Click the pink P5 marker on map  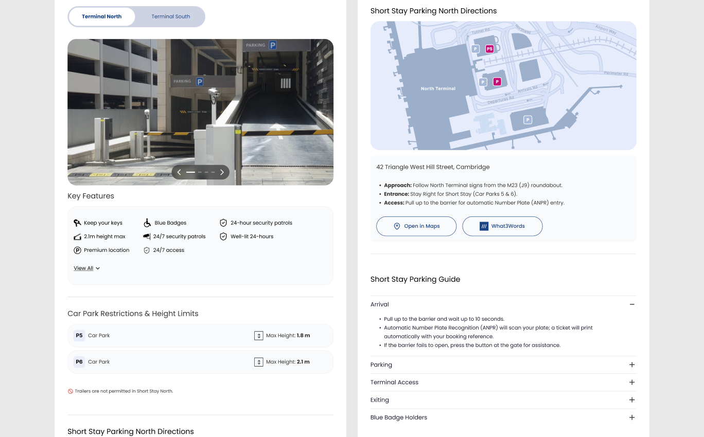(x=489, y=49)
